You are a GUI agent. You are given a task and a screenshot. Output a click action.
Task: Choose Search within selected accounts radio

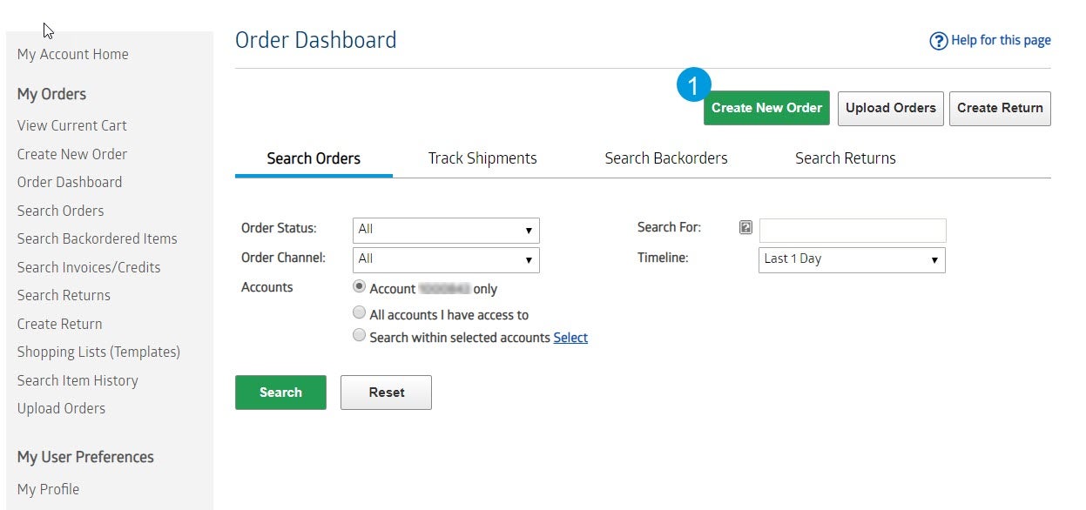pyautogui.click(x=359, y=336)
